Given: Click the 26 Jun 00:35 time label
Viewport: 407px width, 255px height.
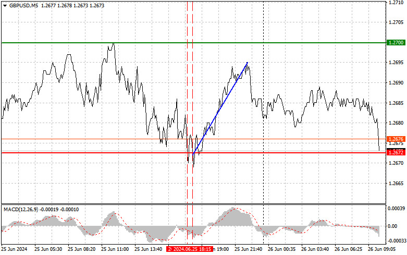Looking at the screenshot, I should [281, 249].
